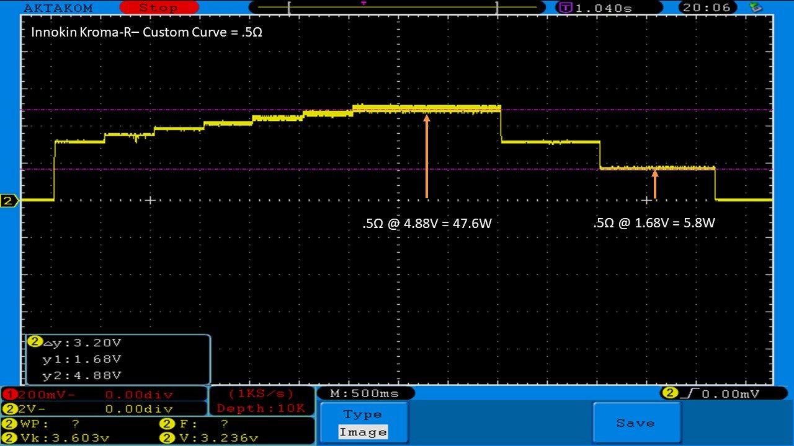794x446 pixels.
Task: Click the long orange arrow at 4.88V
Action: pyautogui.click(x=427, y=155)
